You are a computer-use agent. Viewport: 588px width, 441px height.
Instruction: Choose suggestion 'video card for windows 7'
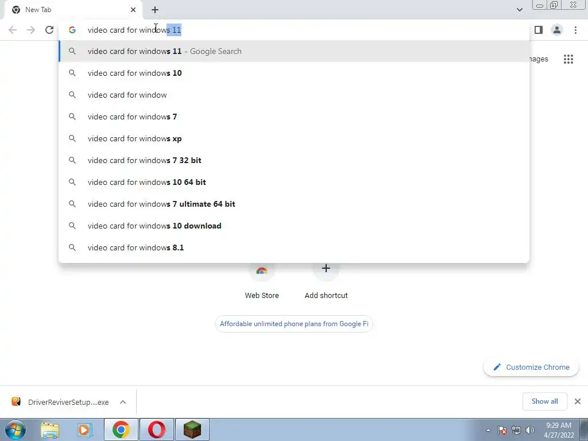(x=294, y=117)
